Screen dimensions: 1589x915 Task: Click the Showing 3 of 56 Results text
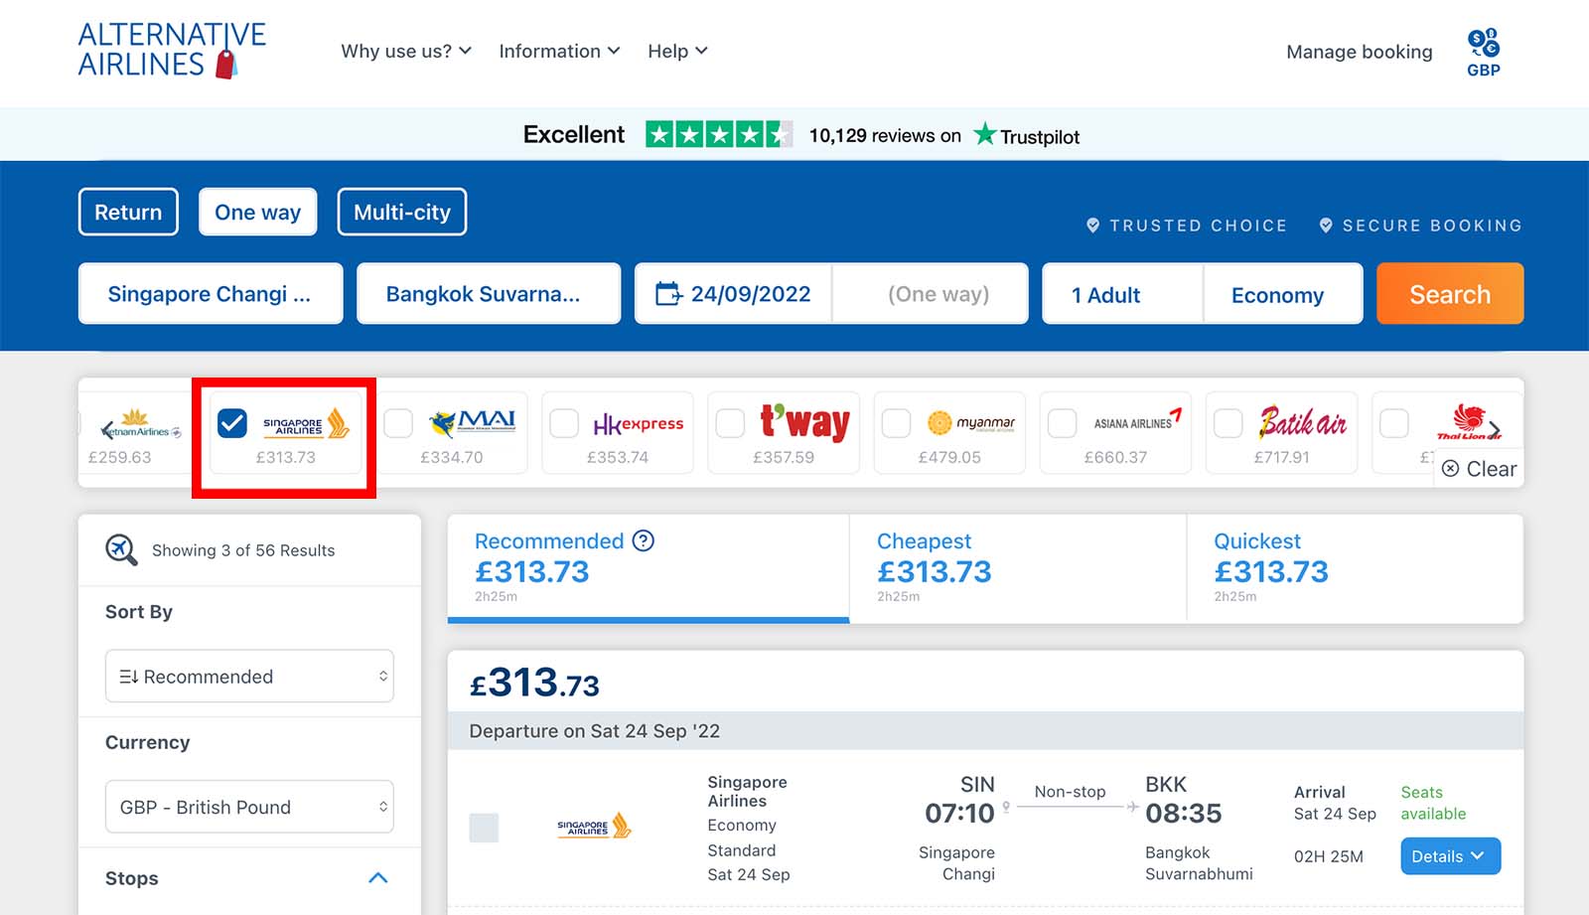pyautogui.click(x=243, y=550)
